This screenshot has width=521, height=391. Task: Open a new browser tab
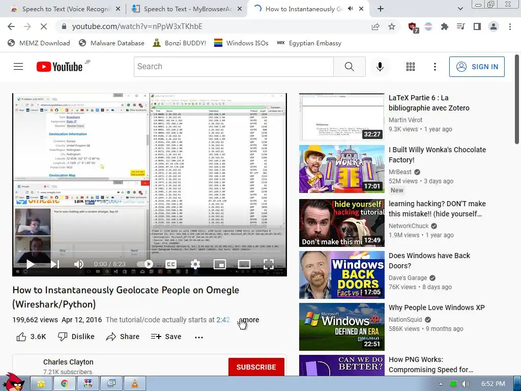coord(381,9)
